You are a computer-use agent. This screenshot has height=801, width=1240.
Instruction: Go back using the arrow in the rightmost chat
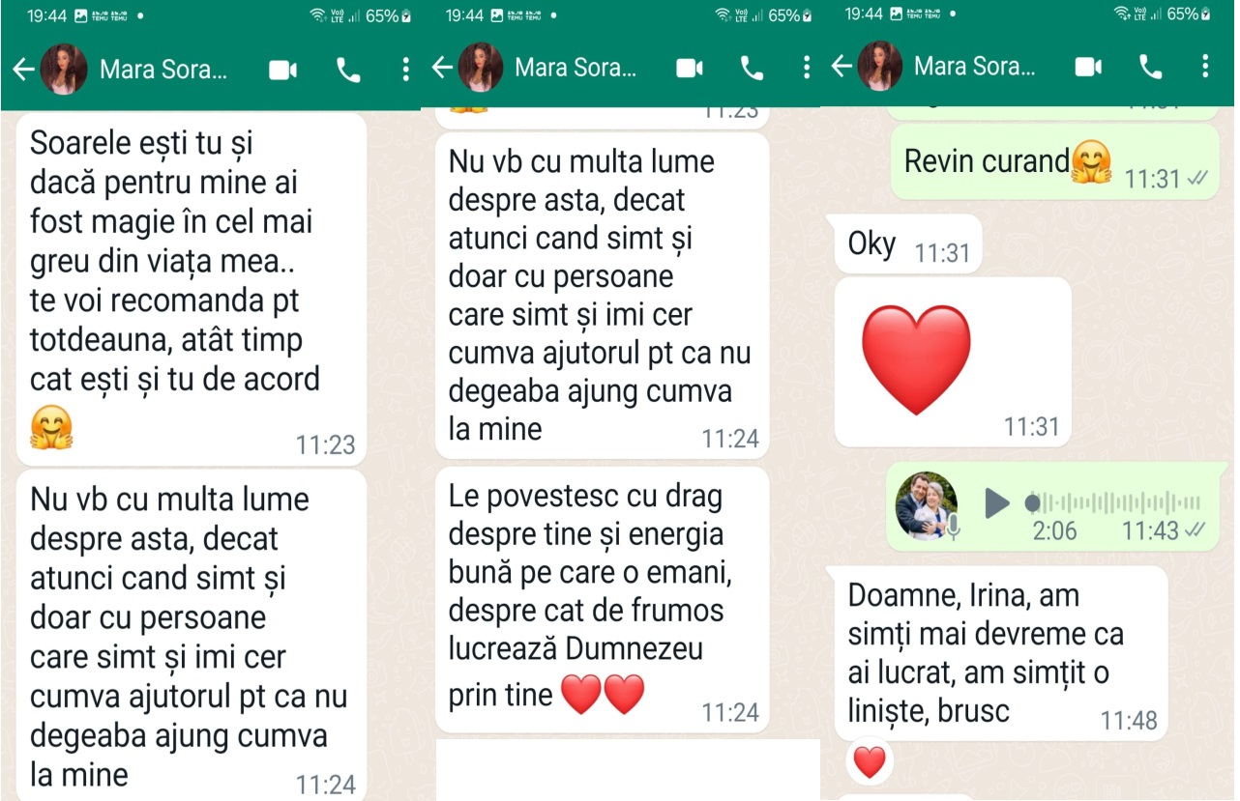(x=841, y=66)
